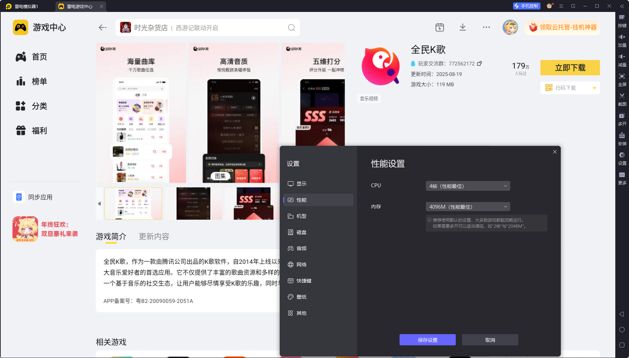Select the second dark lyrics thumbnail
The width and height of the screenshot is (629, 358).
click(x=193, y=203)
